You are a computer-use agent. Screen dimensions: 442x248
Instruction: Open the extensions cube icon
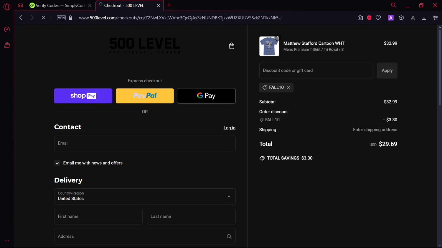pyautogui.click(x=401, y=18)
